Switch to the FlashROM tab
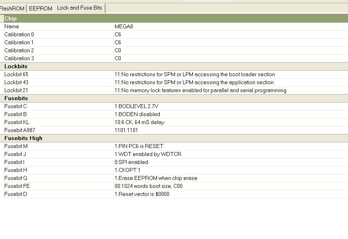This screenshot has width=348, height=239. [x=12, y=8]
